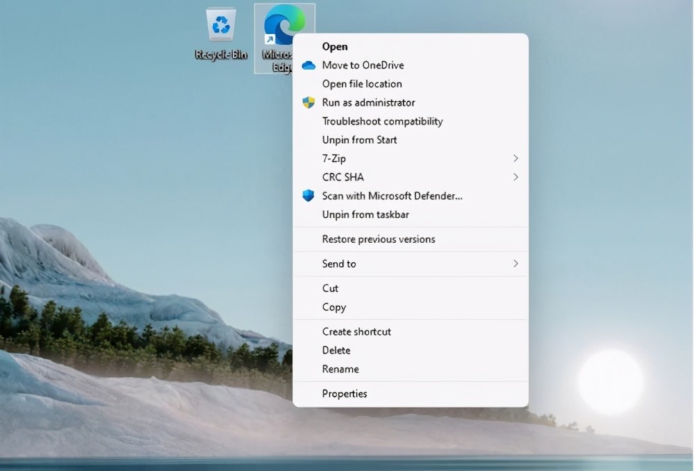Choose Open file location
694x471 pixels.
point(362,84)
